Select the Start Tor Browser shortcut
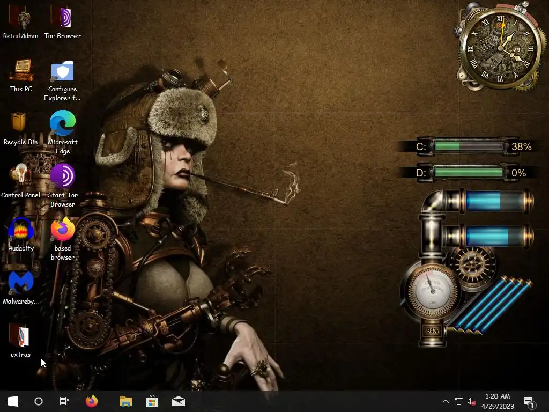The height and width of the screenshot is (412, 549). click(63, 186)
